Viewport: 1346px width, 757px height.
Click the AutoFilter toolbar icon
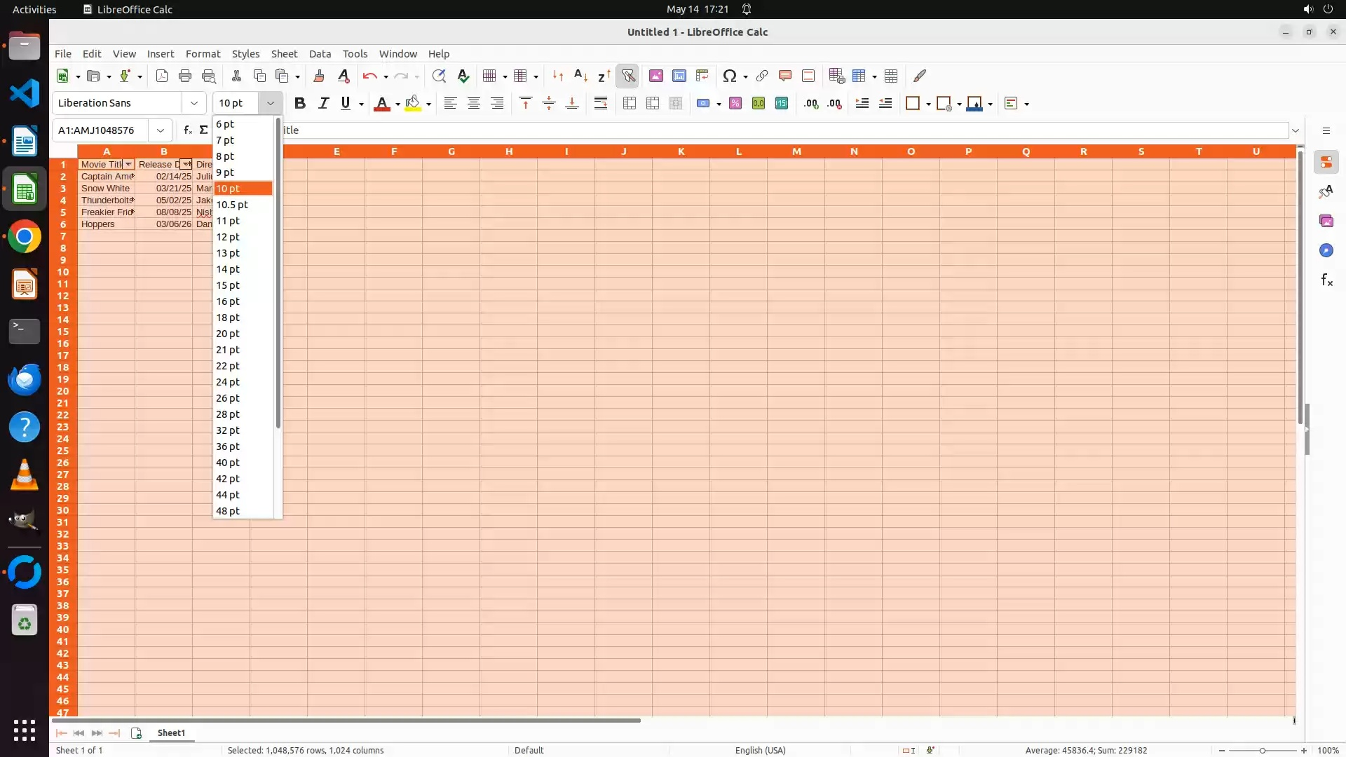[628, 76]
